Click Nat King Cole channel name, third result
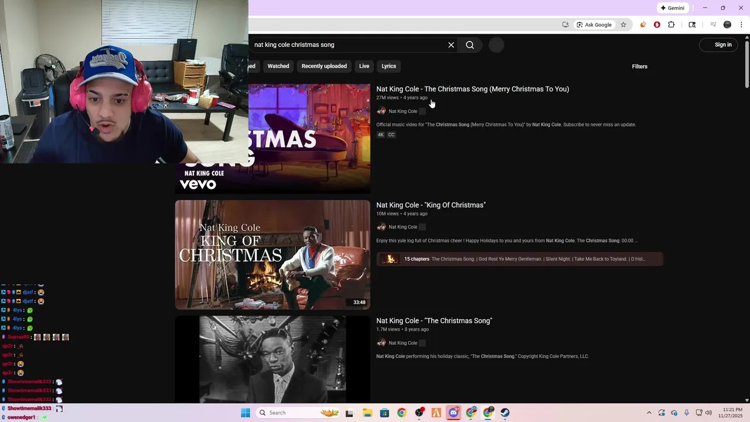This screenshot has height=422, width=750. (x=403, y=343)
